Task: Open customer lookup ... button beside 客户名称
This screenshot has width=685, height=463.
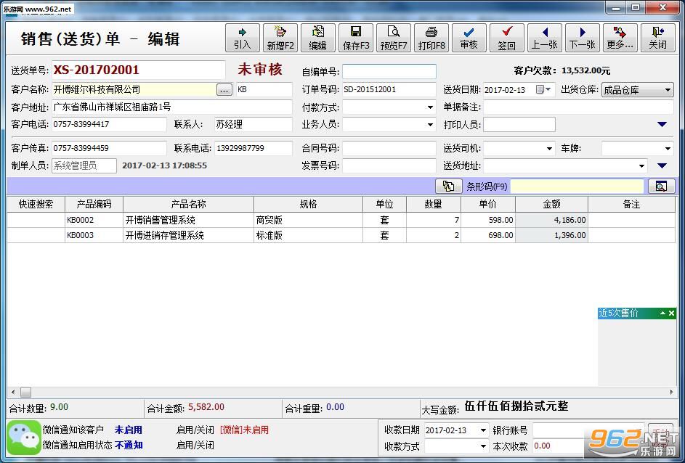Action: coord(224,90)
